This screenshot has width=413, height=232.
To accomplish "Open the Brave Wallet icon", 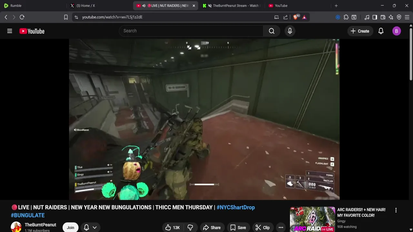I will tap(383, 17).
